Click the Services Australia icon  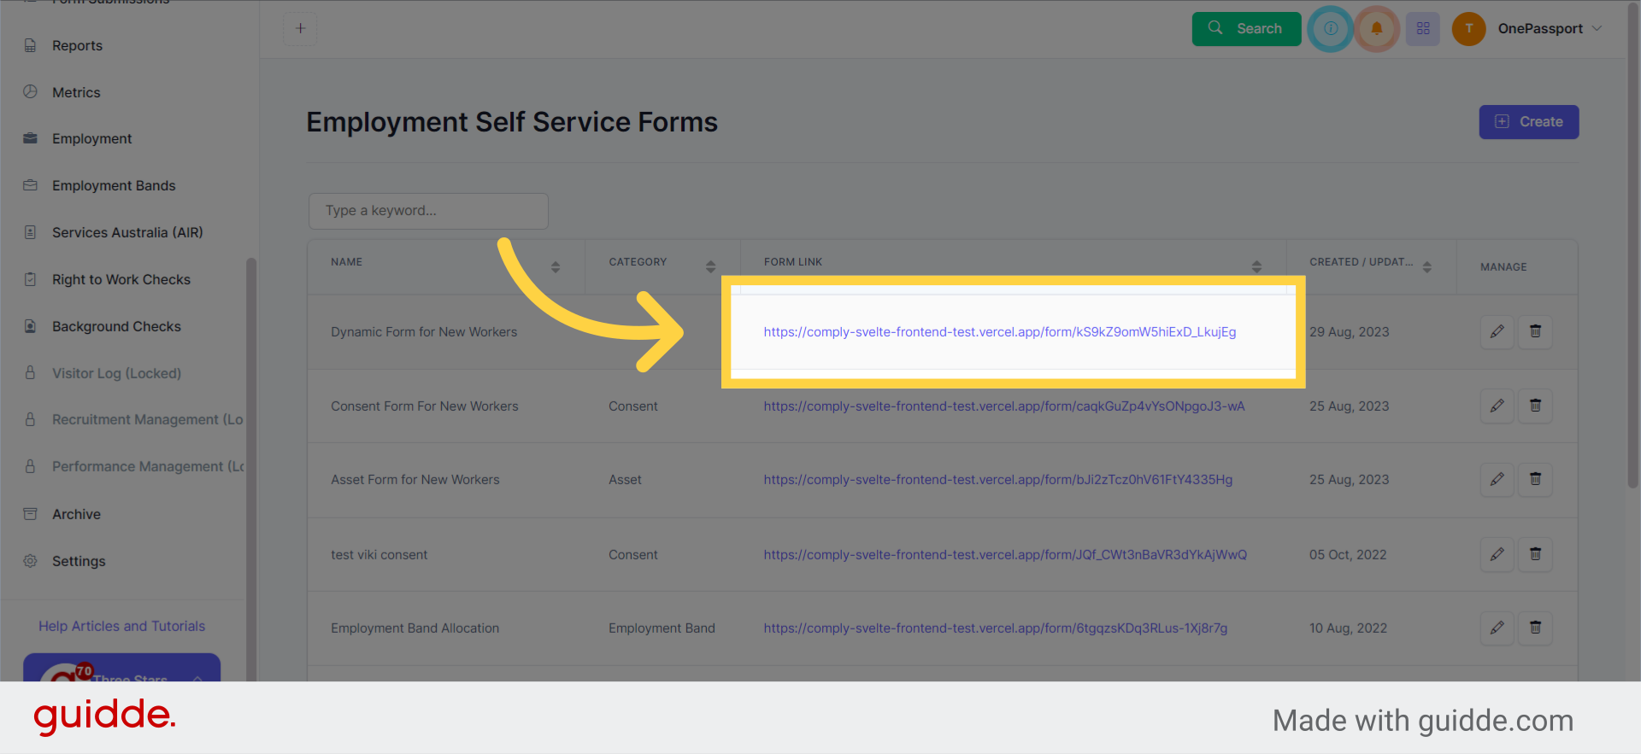click(x=30, y=232)
